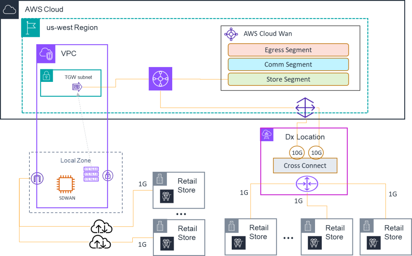Select the Direct Connect router icon below Cross Connect
Screen dimensions: 412x256
pos(308,185)
